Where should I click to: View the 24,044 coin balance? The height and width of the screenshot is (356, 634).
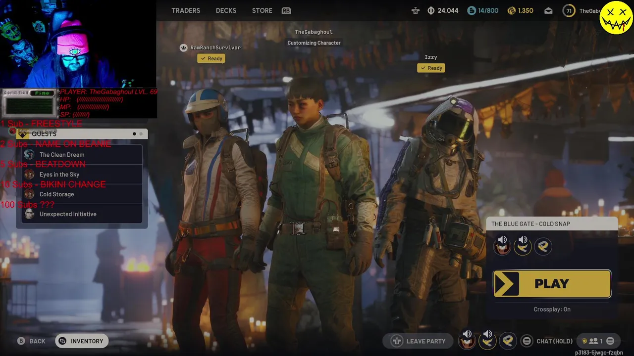point(443,10)
